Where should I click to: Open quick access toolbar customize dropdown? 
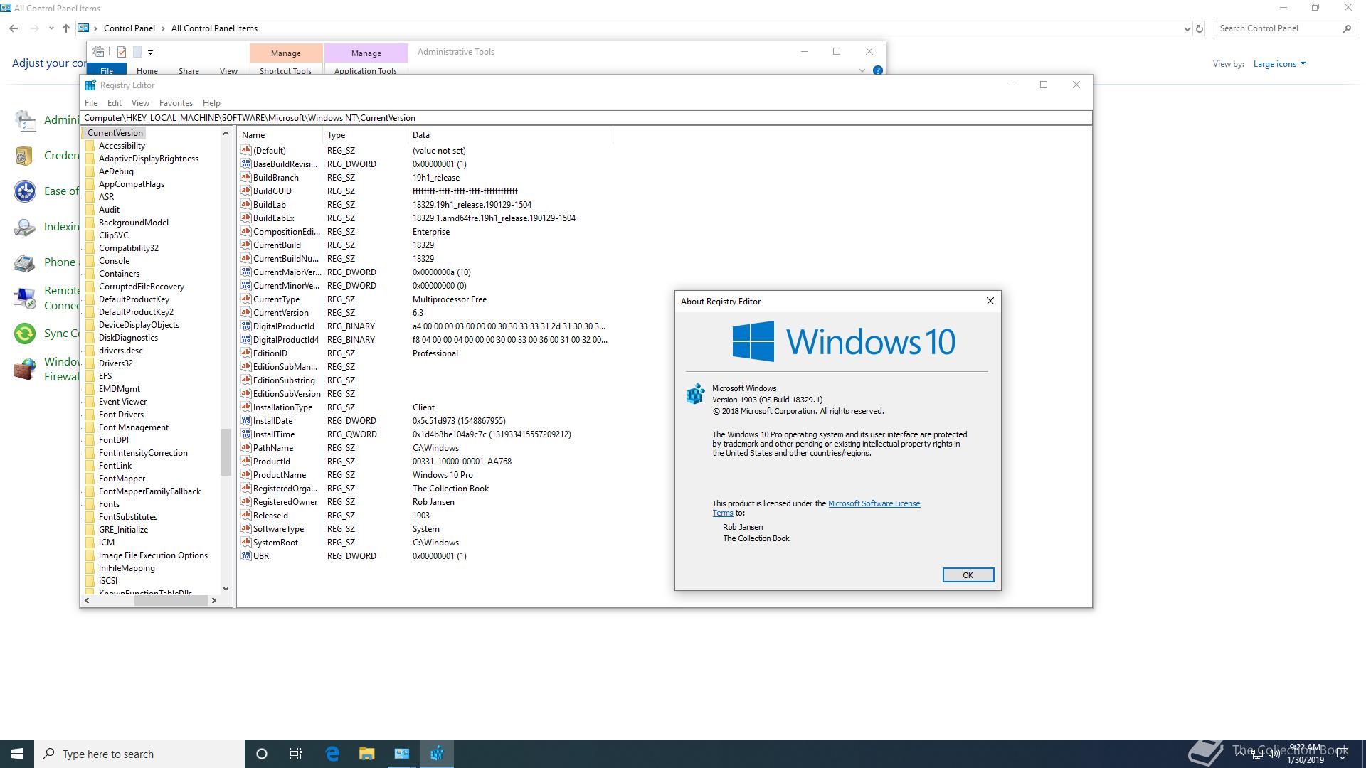pos(150,52)
